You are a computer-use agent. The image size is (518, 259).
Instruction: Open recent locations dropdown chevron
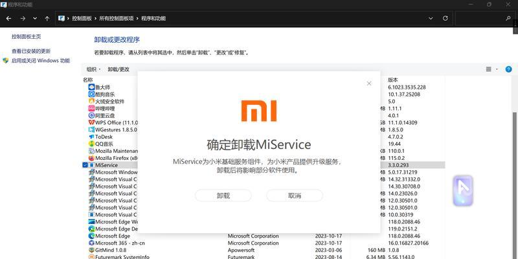click(x=35, y=19)
